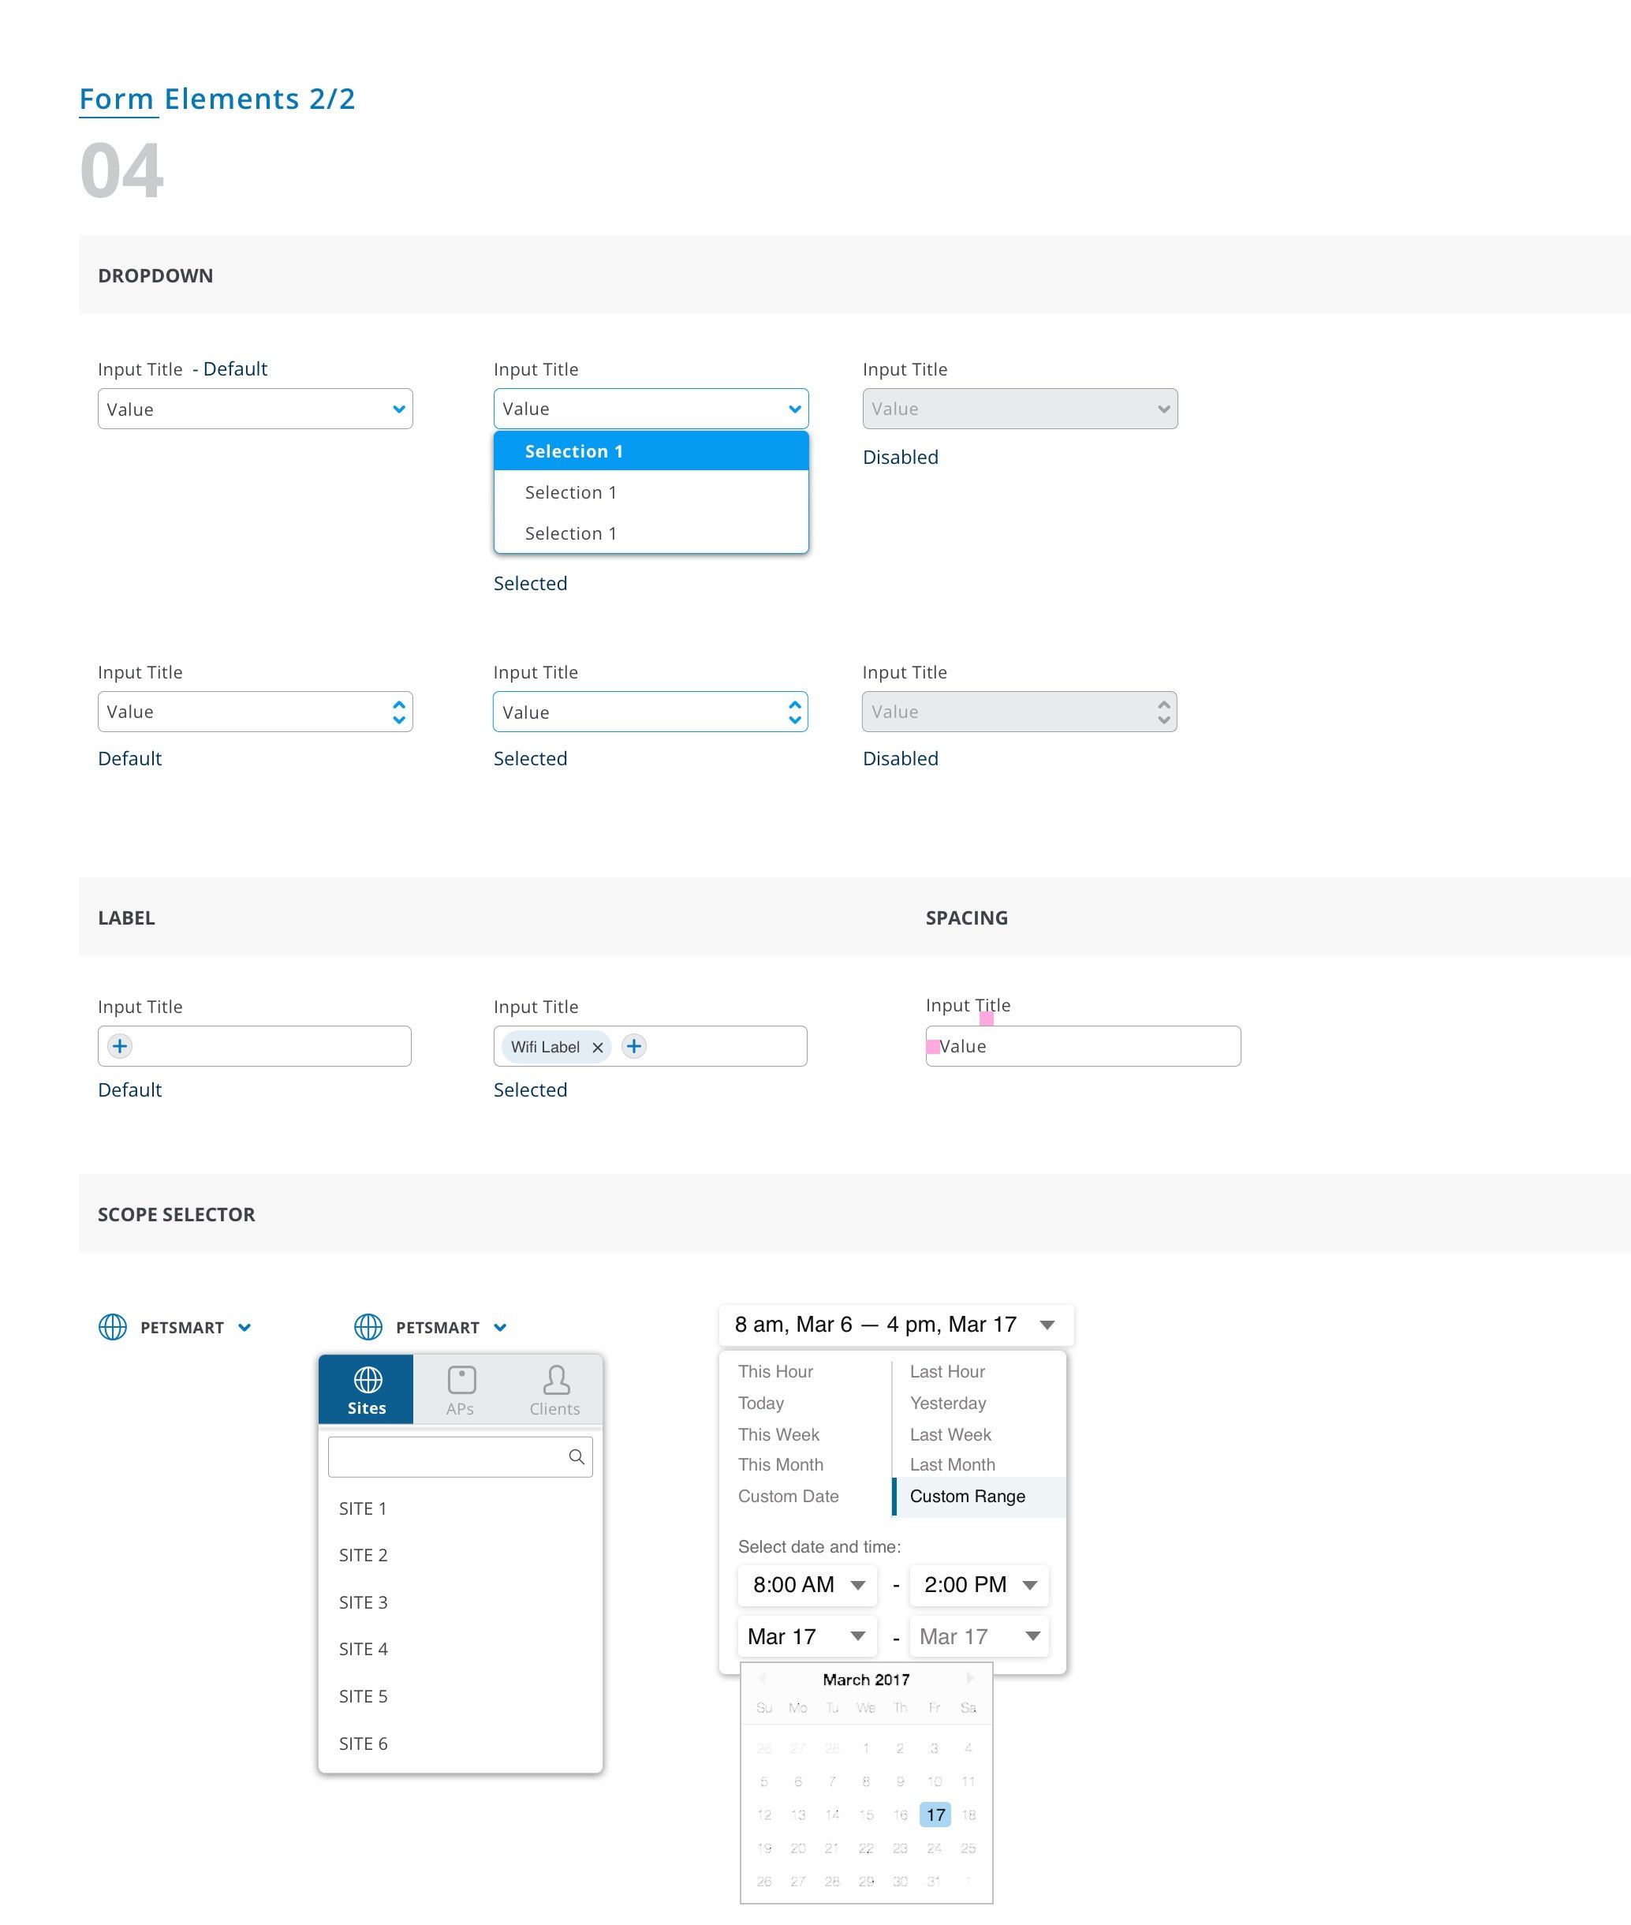
Task: Click the search magnifier icon in Sites panel
Action: point(576,1457)
